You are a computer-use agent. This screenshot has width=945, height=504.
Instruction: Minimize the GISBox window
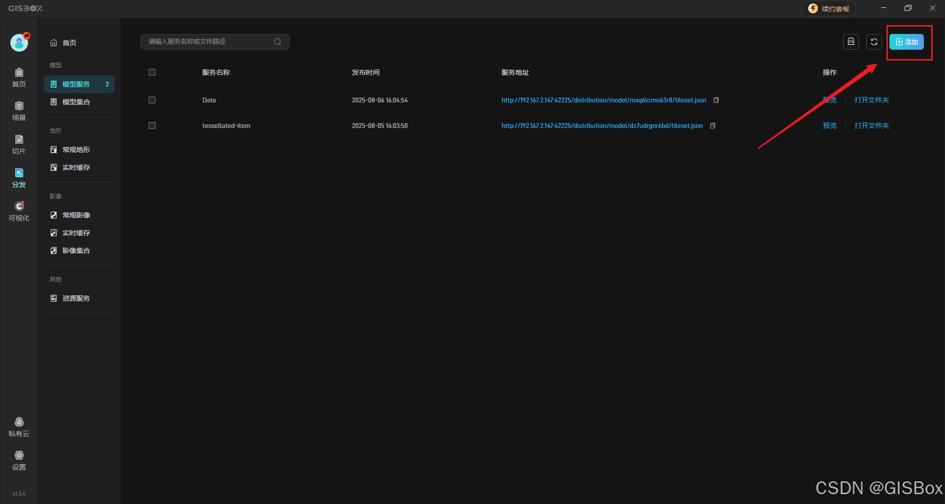point(883,8)
